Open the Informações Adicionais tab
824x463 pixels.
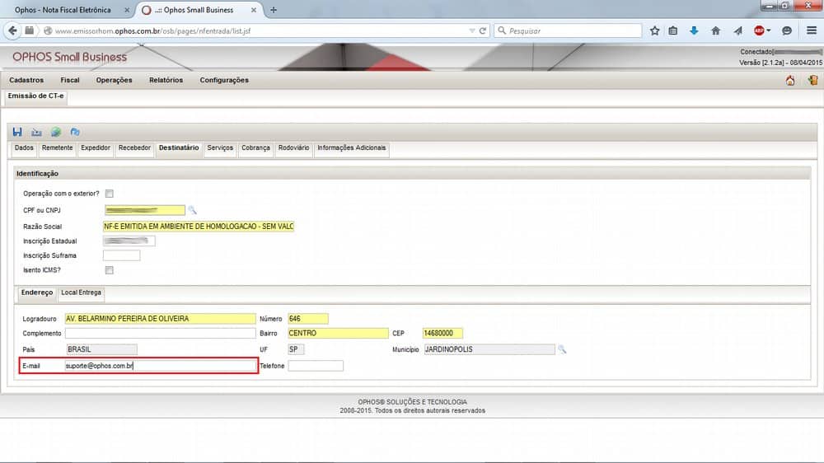(352, 148)
